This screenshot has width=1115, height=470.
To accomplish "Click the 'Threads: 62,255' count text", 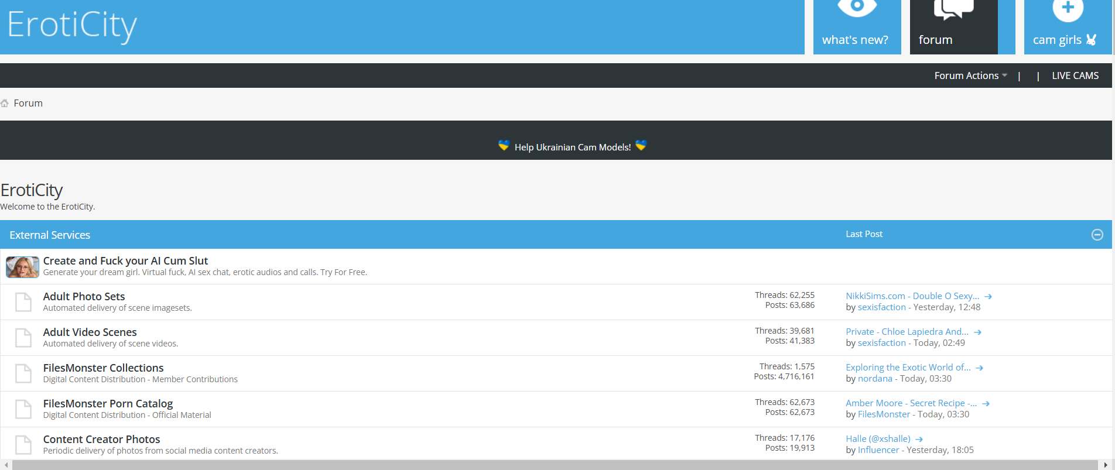I will tap(785, 295).
